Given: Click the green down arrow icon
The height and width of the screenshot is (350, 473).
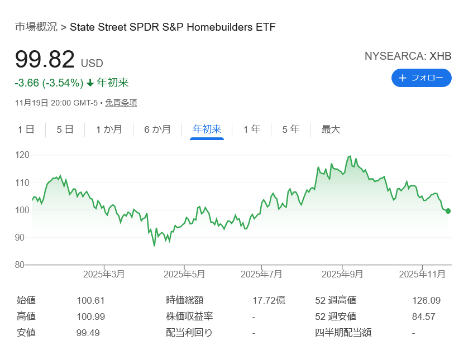Looking at the screenshot, I should [90, 83].
